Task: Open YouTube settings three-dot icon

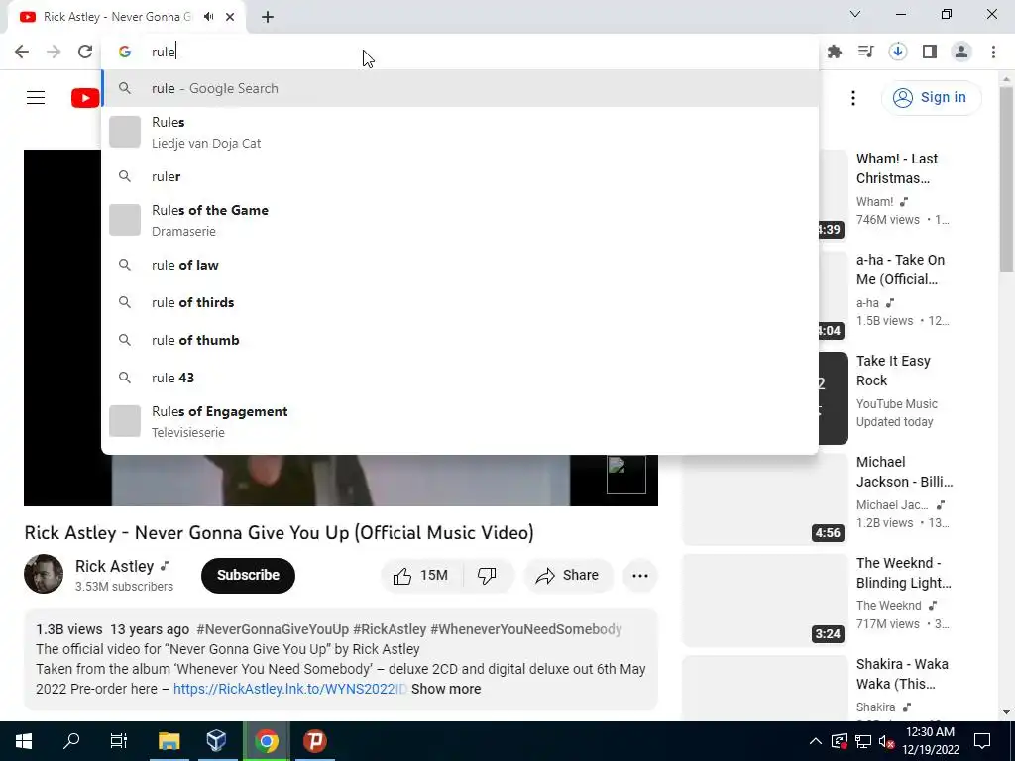Action: tap(853, 98)
